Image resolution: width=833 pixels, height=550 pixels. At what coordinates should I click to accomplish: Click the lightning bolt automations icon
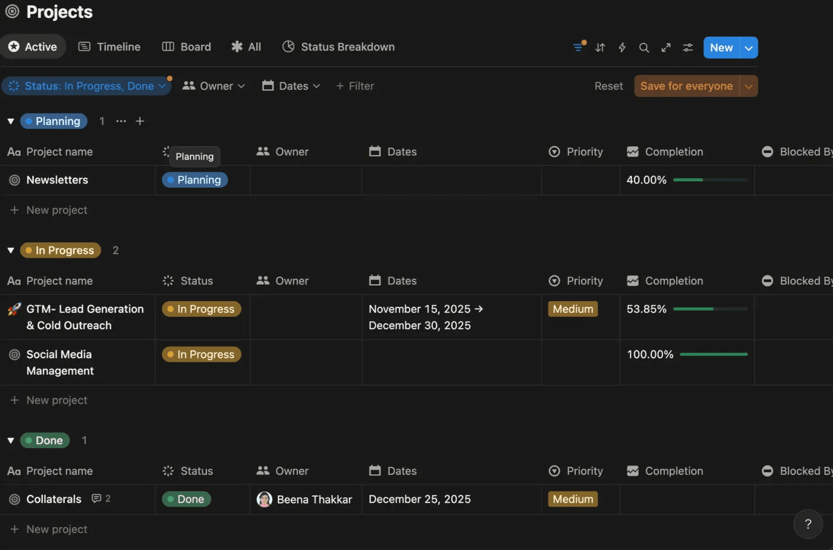point(622,47)
